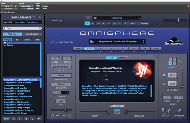Screen dimensions: 190x123
Task: Open the FX tab
Action: pyautogui.click(x=145, y=49)
